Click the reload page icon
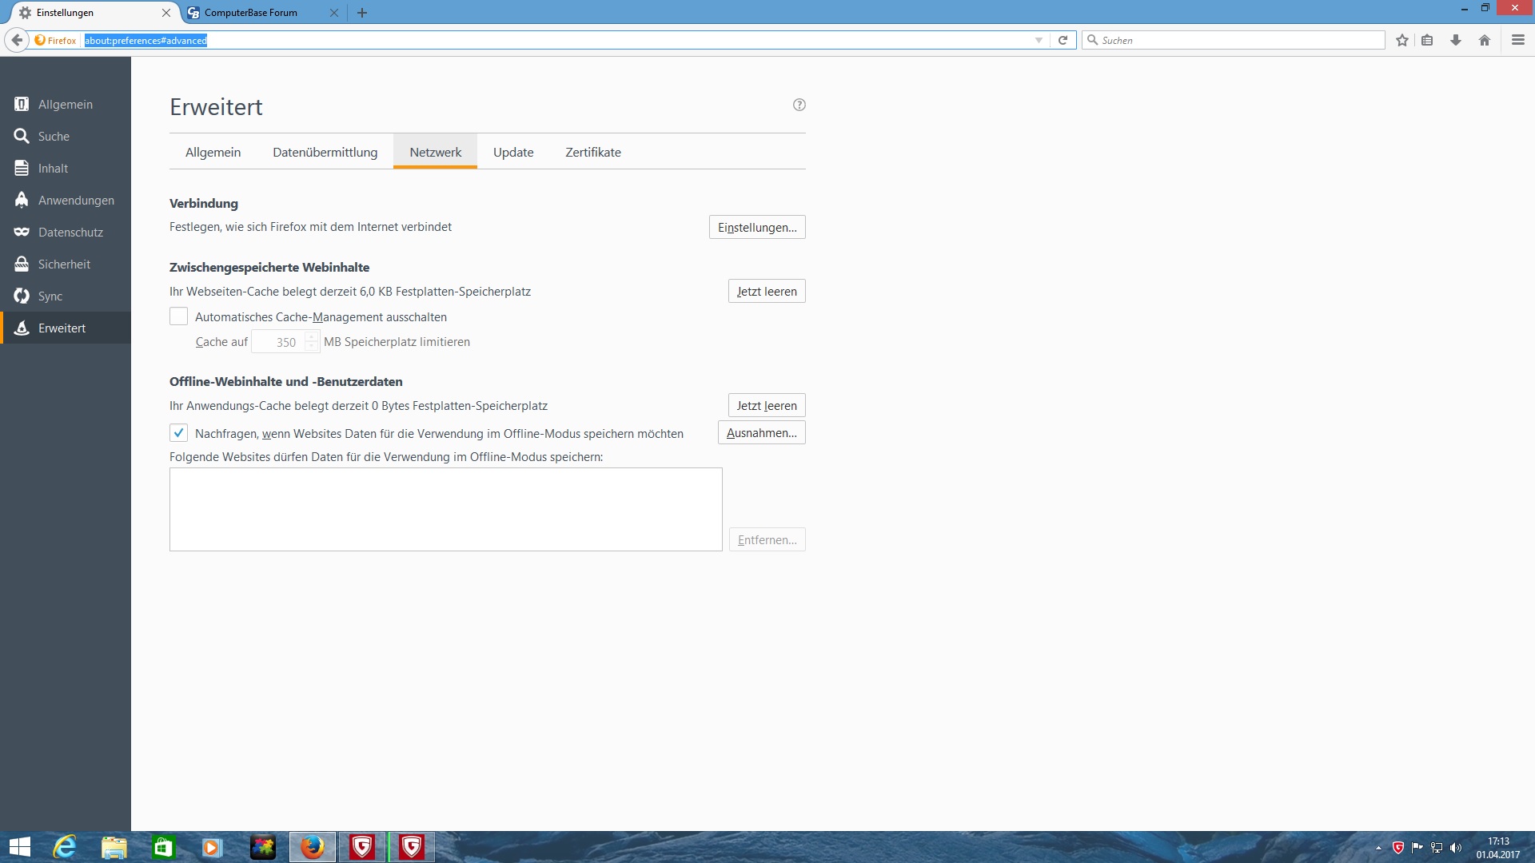 pos(1063,40)
